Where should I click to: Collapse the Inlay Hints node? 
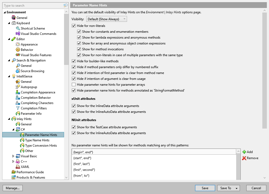[x=9, y=119]
